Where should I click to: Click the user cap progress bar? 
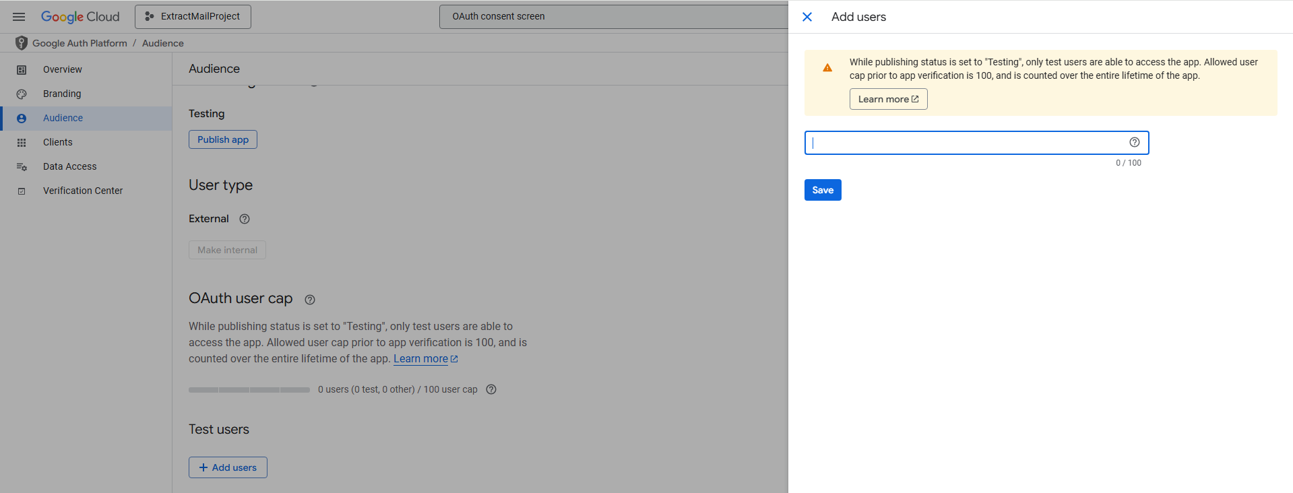click(x=249, y=390)
